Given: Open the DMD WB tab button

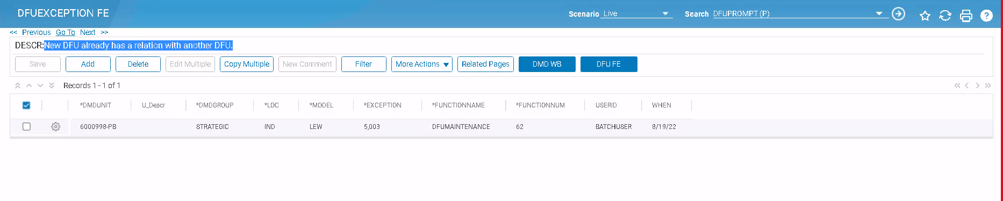Looking at the screenshot, I should pos(547,64).
